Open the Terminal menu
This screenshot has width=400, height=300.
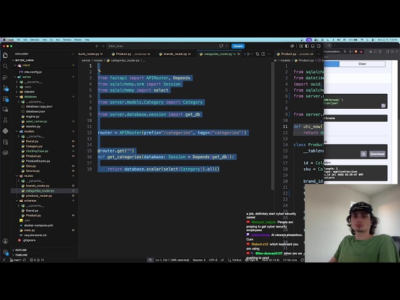pyautogui.click(x=67, y=40)
